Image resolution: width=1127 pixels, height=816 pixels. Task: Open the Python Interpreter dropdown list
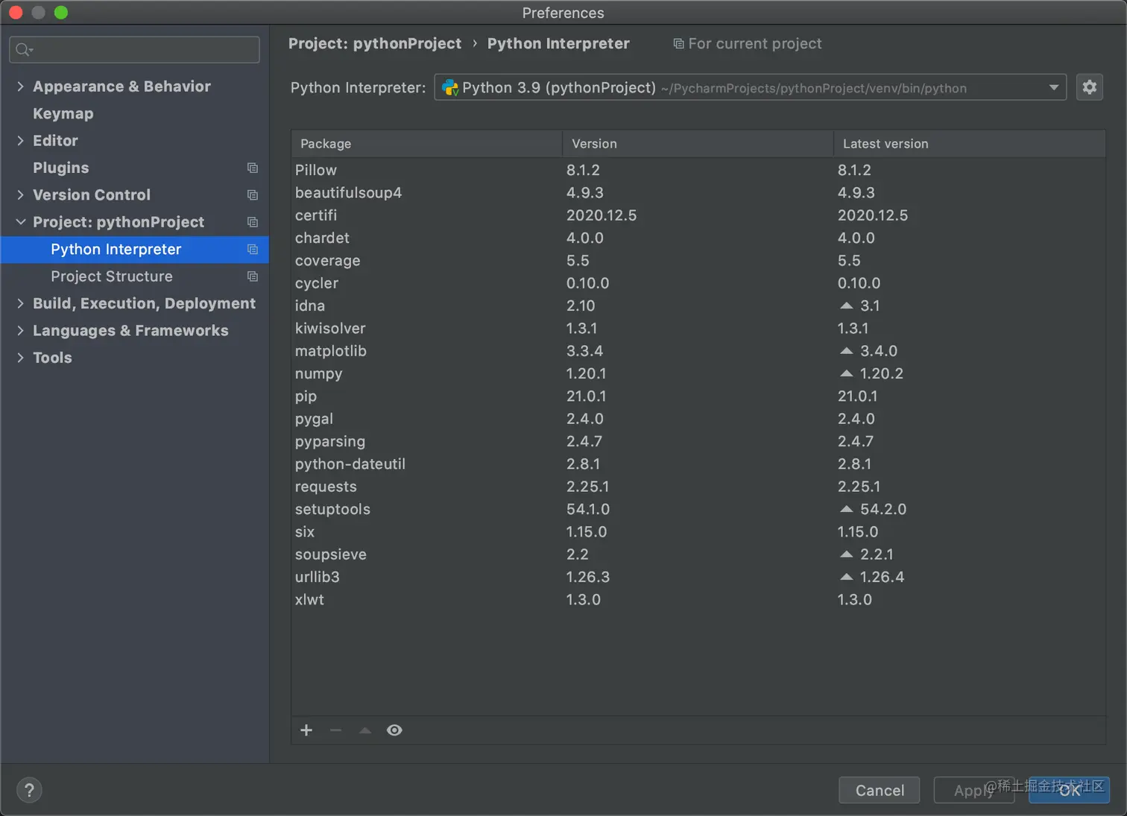[1055, 87]
